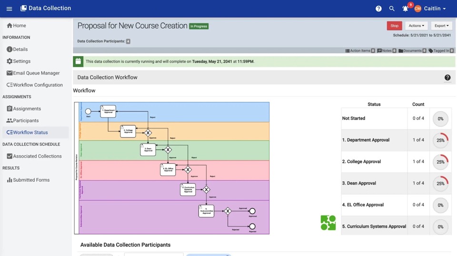Click the Assignments clipboard icon
The height and width of the screenshot is (256, 457).
click(x=10, y=108)
